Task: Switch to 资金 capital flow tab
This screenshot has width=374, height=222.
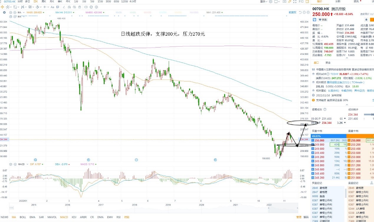Action: coord(328,63)
